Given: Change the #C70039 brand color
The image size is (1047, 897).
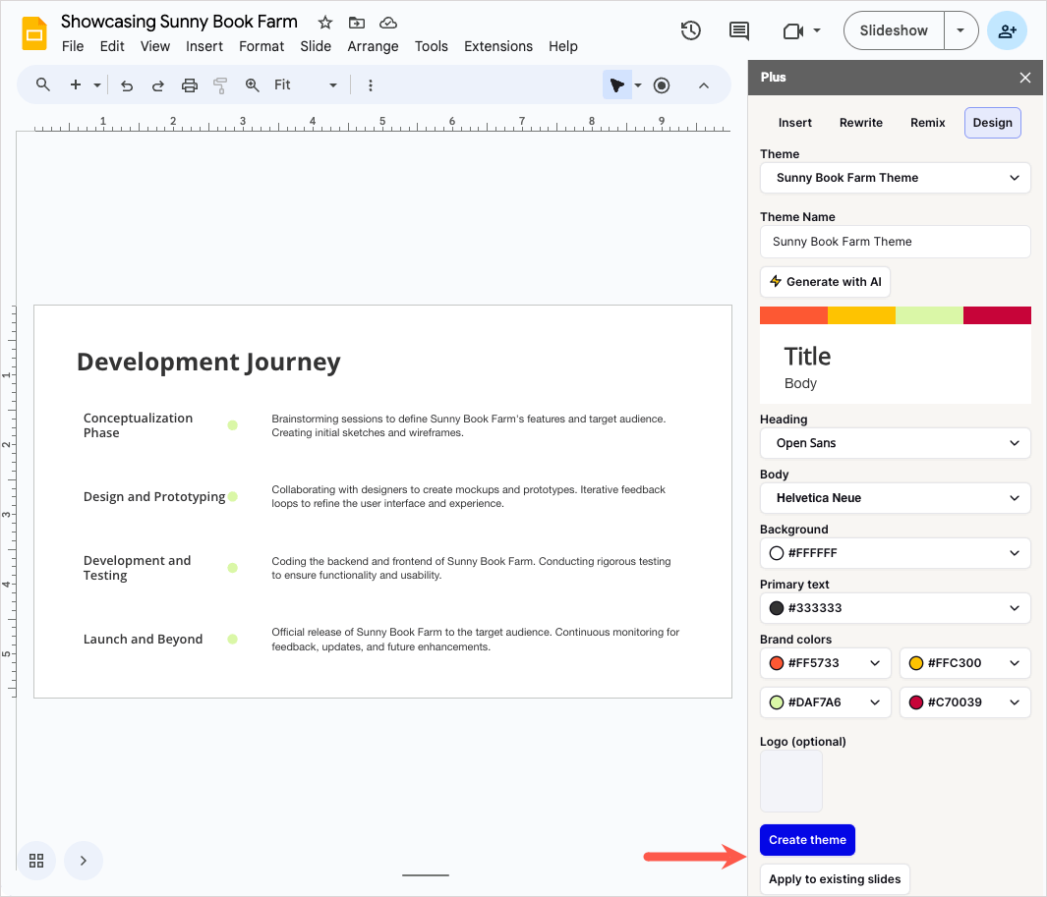Looking at the screenshot, I should click(964, 702).
